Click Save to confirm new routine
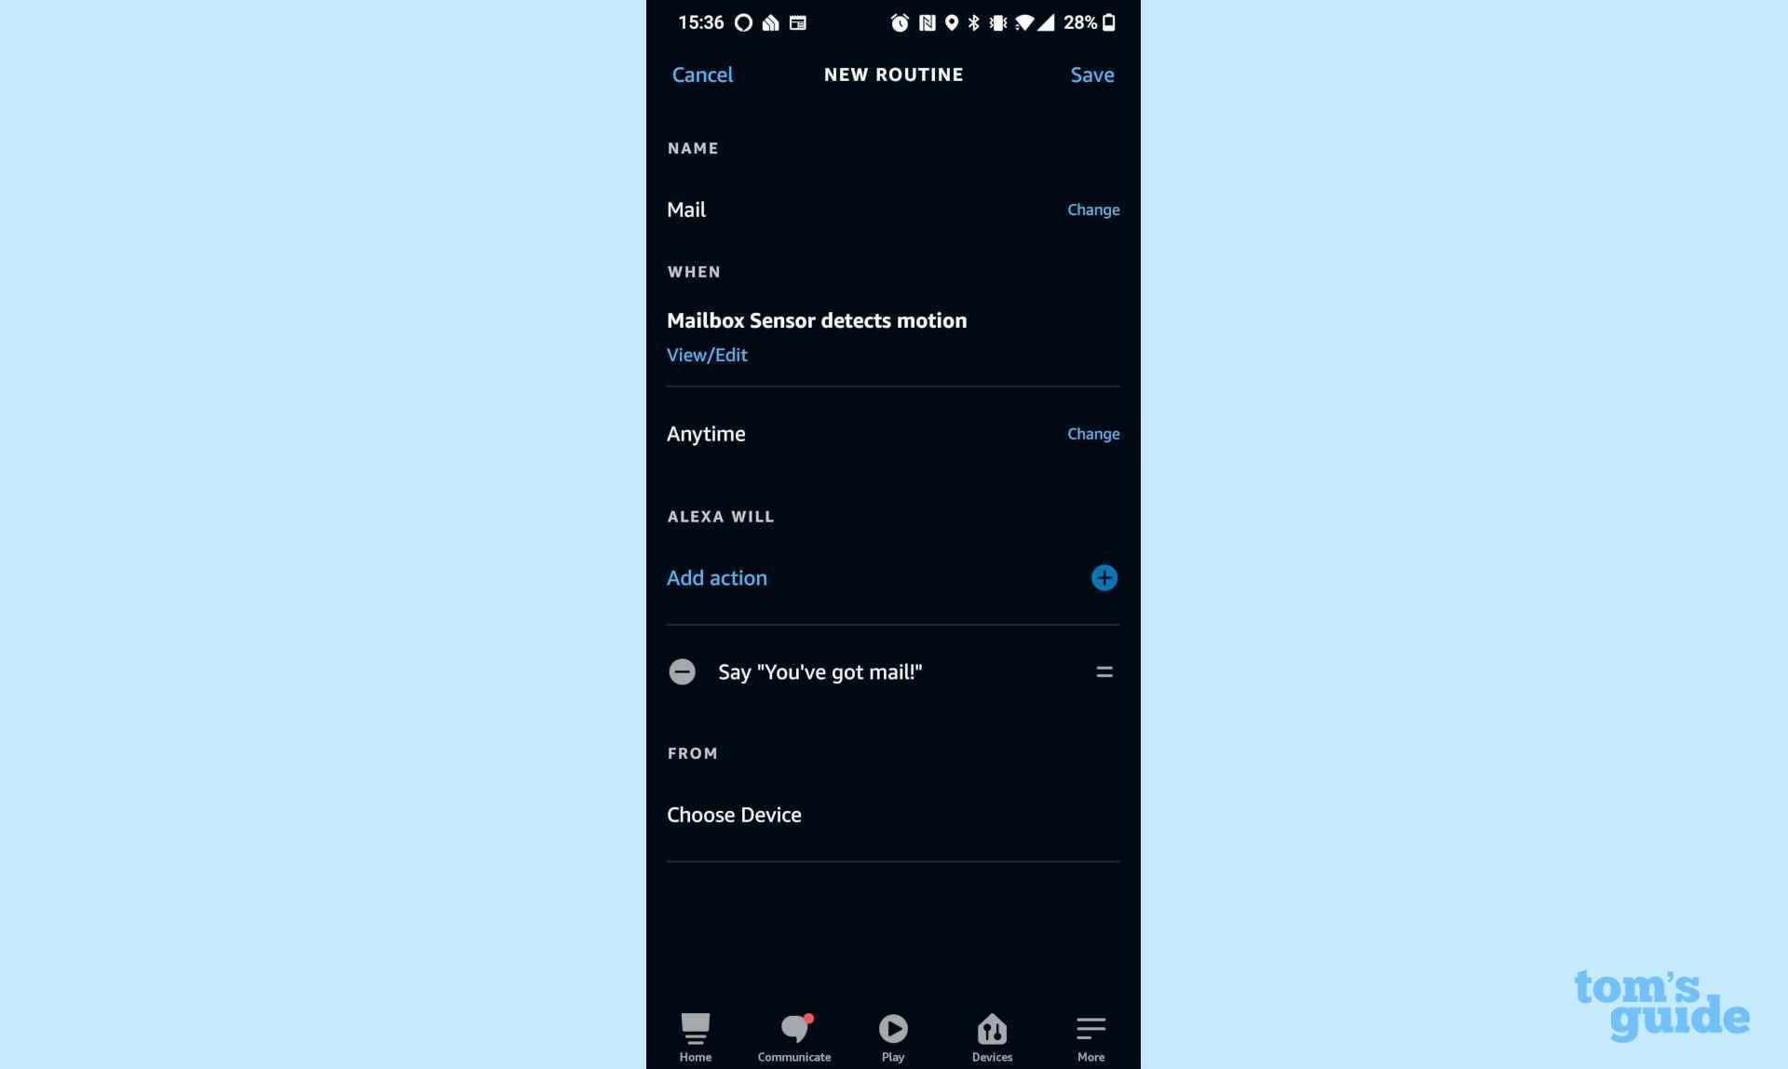1788x1069 pixels. point(1090,74)
